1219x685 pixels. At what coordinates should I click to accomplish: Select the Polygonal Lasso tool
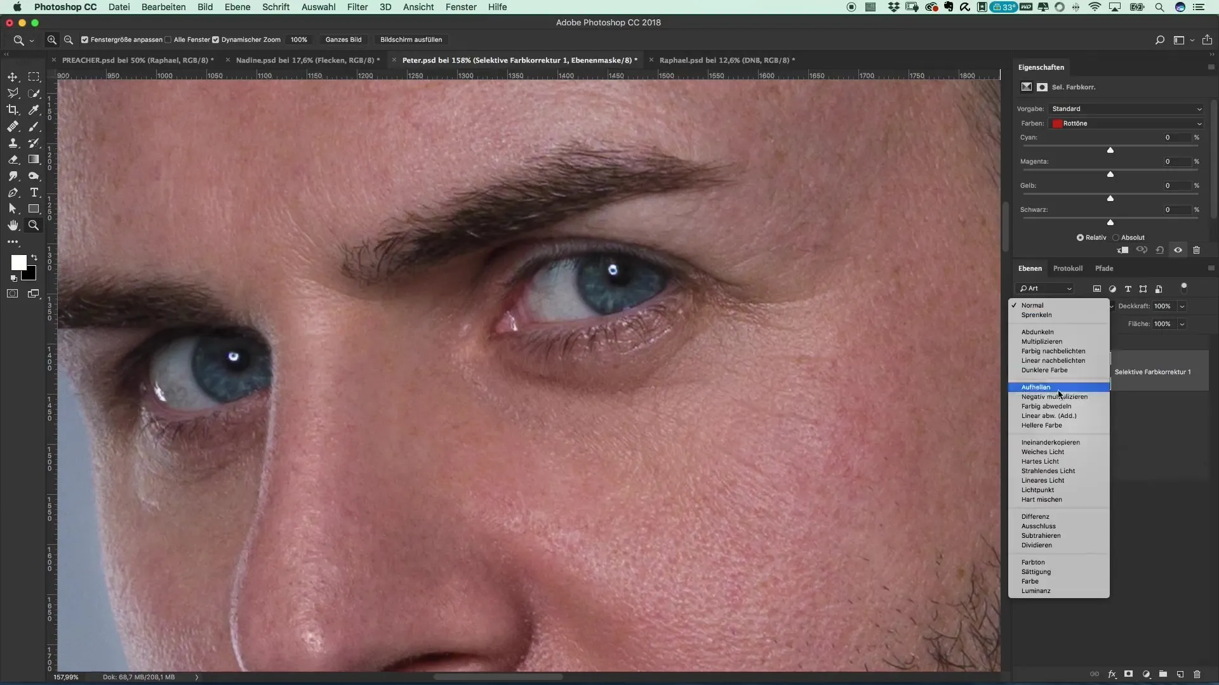click(13, 93)
